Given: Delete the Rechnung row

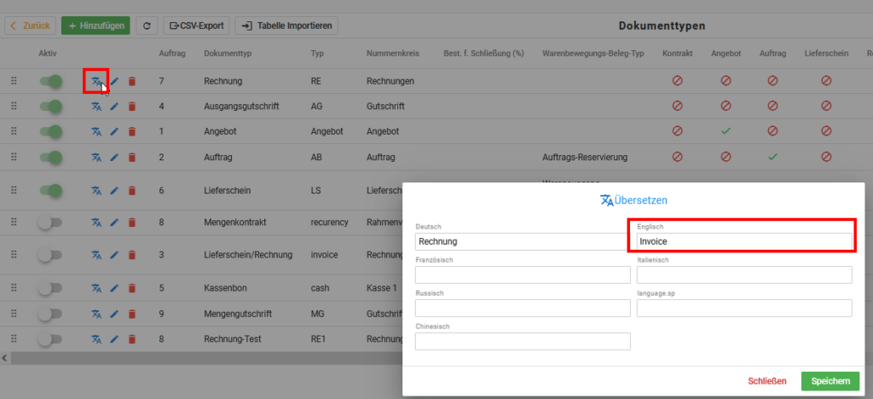Looking at the screenshot, I should coord(132,81).
